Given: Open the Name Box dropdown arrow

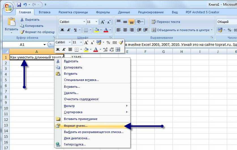Looking at the screenshot, I should (44, 44).
